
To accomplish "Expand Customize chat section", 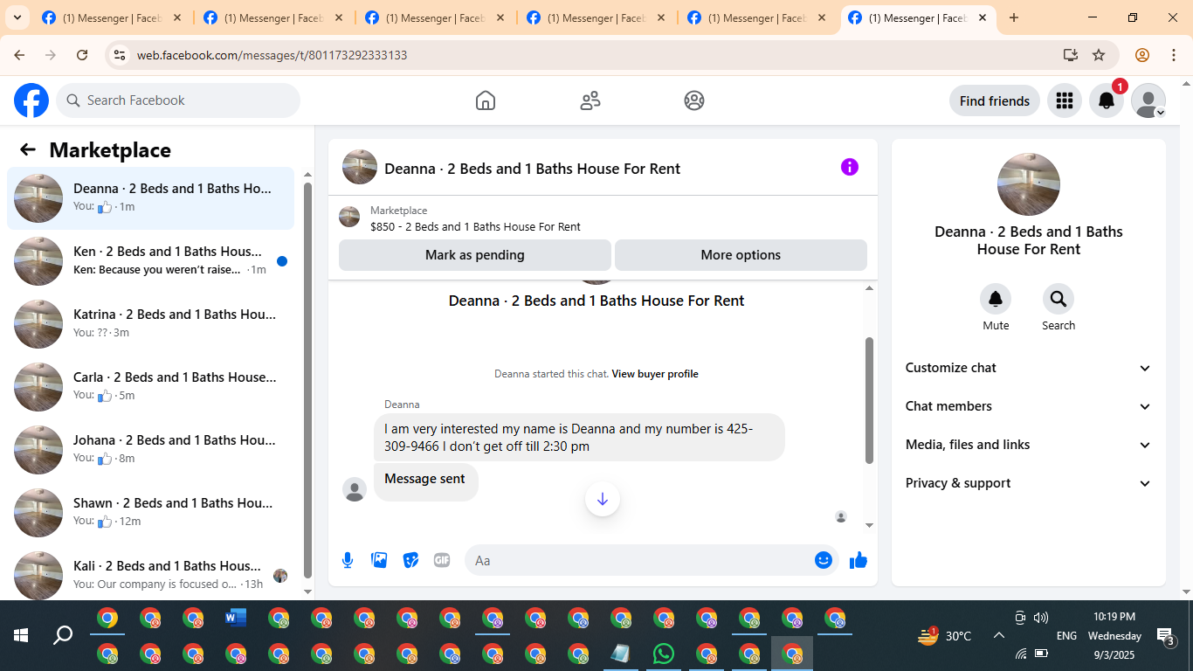I will 1029,368.
